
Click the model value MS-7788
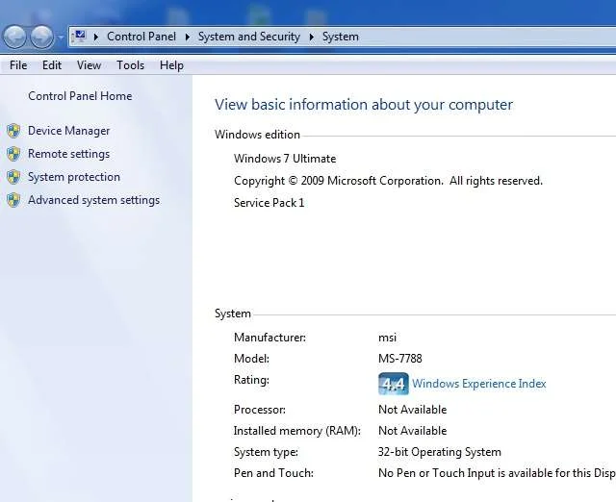coord(400,359)
